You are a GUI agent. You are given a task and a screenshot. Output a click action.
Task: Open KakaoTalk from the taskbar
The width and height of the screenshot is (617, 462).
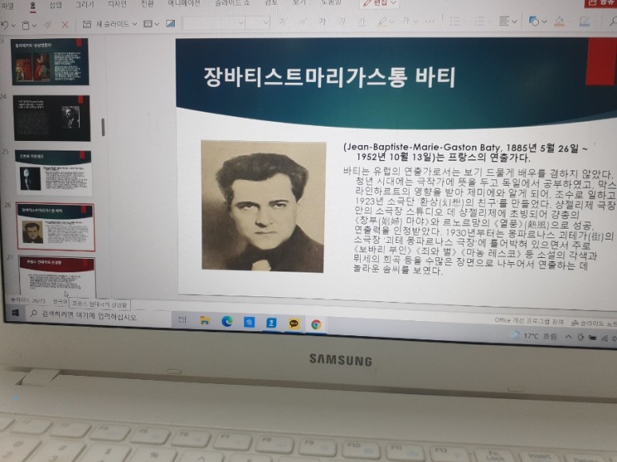point(294,323)
